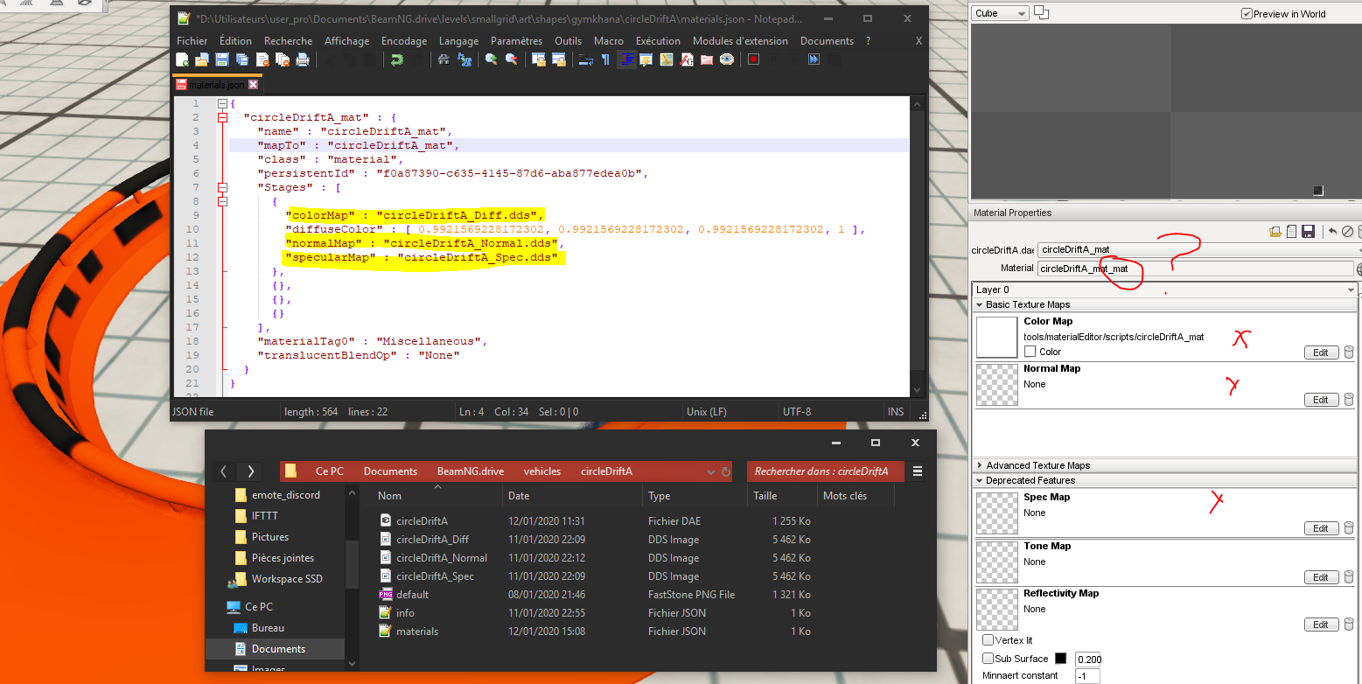The width and height of the screenshot is (1362, 684).
Task: Click the Replace icon in Notepad++ toolbar
Action: (464, 59)
